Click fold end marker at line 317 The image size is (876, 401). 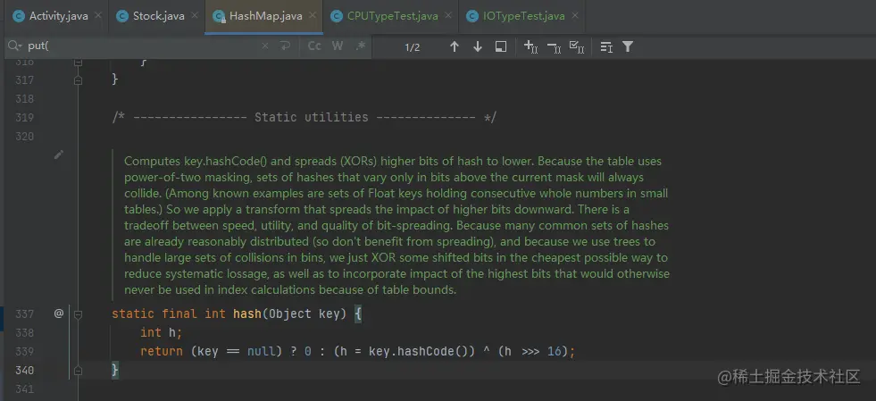(79, 80)
